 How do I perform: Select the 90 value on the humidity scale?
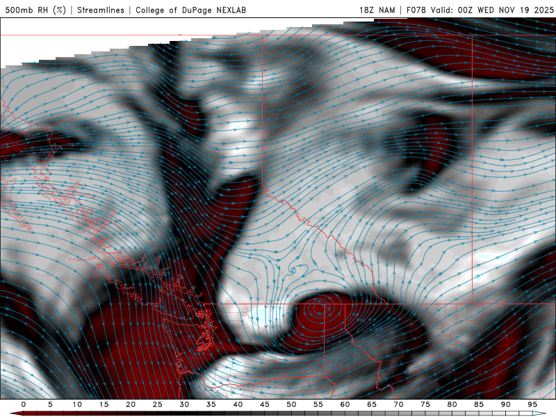click(506, 404)
